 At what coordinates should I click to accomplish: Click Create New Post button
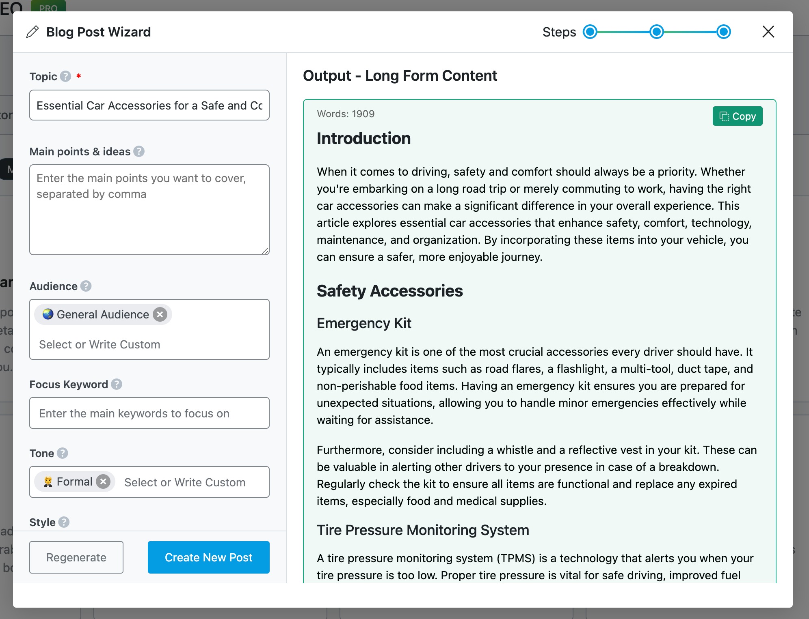pos(209,557)
